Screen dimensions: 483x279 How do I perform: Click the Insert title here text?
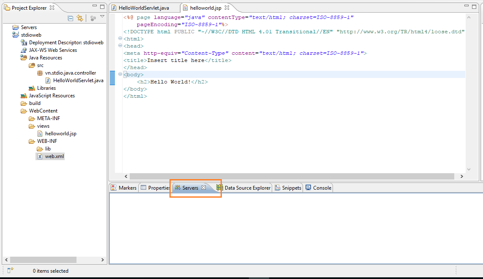(176, 60)
